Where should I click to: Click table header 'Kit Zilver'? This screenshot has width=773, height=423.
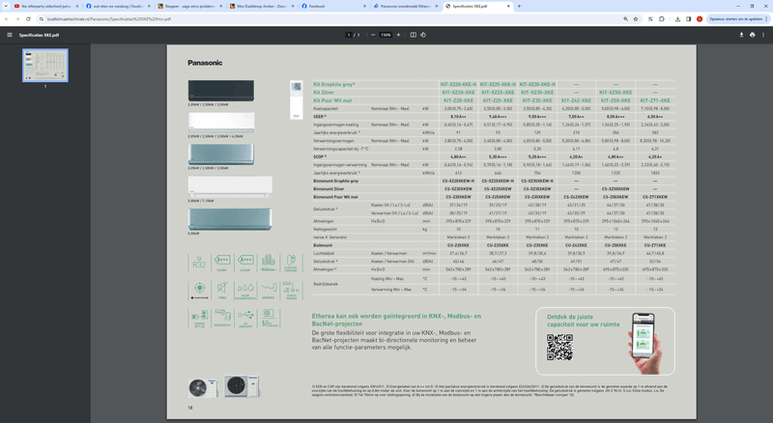[324, 92]
